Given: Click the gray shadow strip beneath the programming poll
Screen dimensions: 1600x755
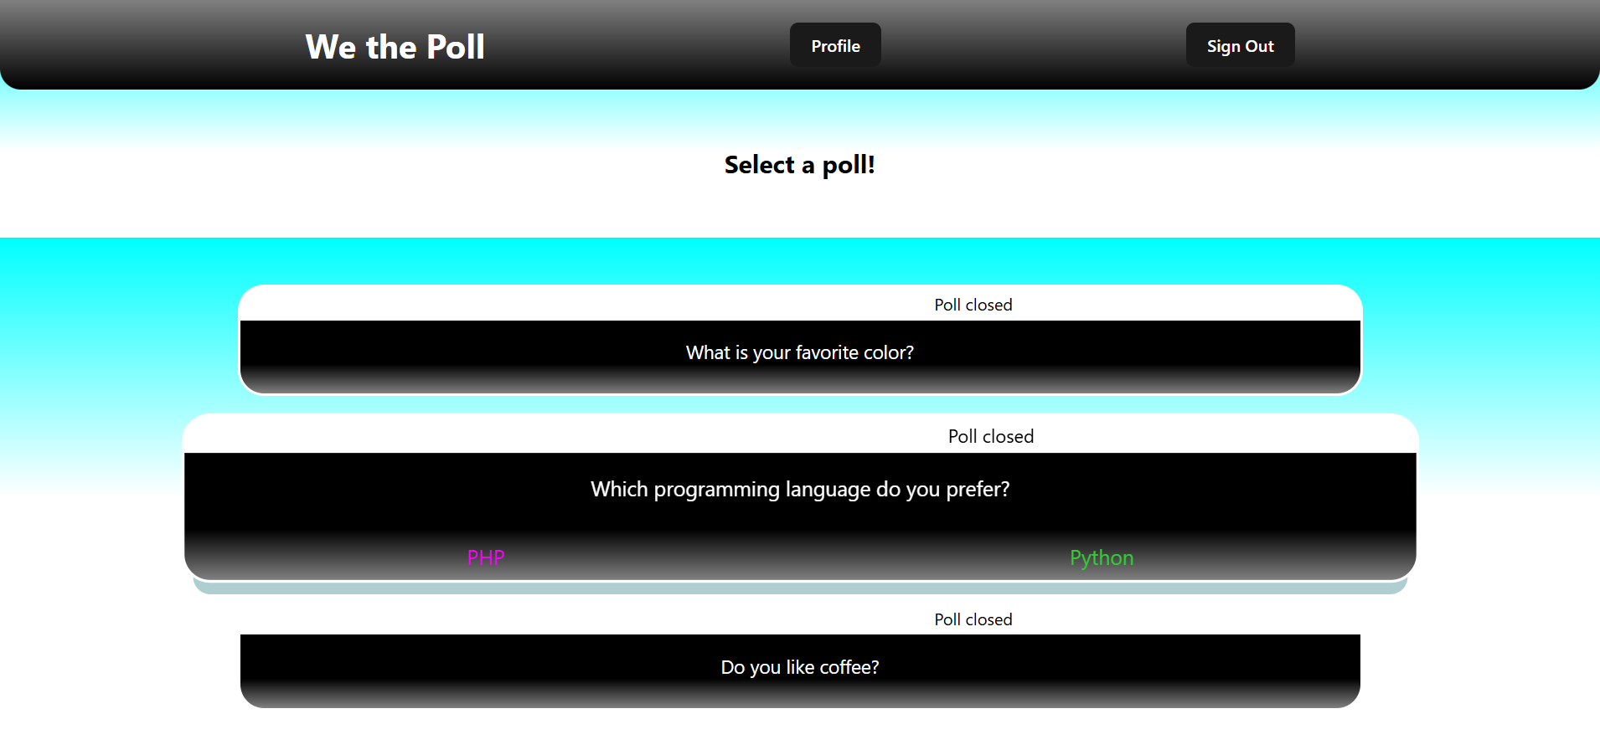Looking at the screenshot, I should pyautogui.click(x=799, y=588).
